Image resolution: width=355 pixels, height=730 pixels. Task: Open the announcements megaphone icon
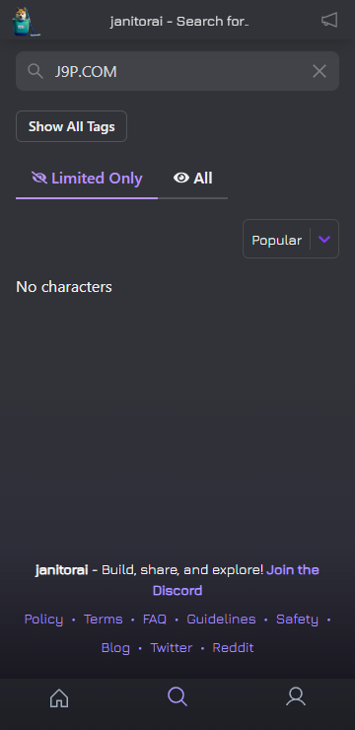(x=329, y=20)
